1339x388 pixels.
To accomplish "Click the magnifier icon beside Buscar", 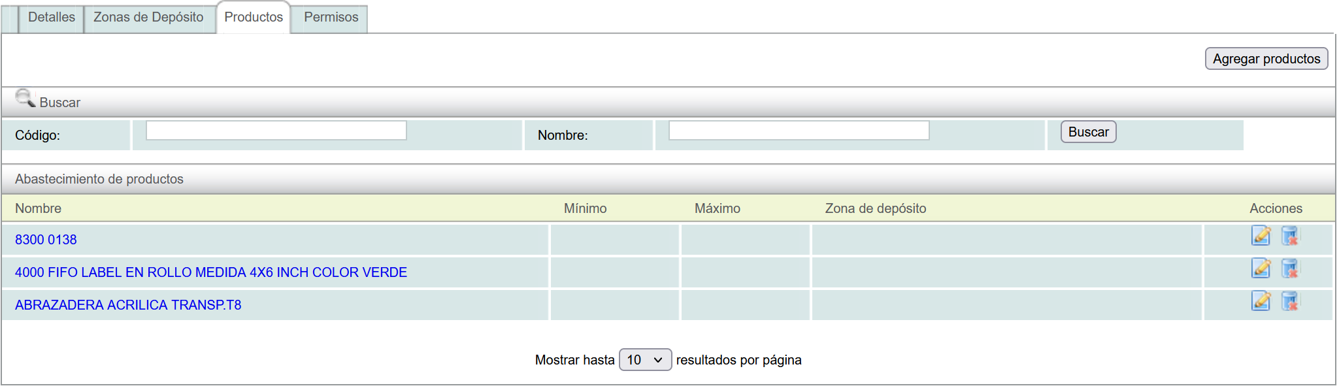I will [x=25, y=99].
